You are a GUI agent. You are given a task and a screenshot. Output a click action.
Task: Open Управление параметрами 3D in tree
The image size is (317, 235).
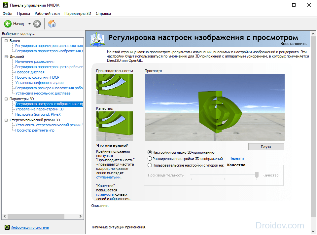pyautogui.click(x=39, y=109)
